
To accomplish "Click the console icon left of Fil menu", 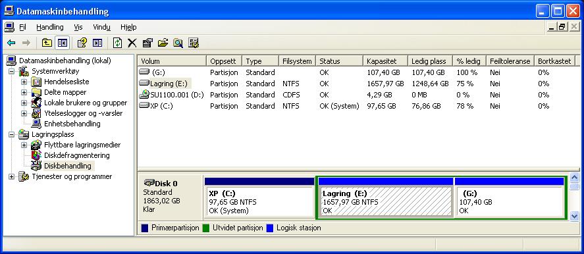I will coord(9,27).
